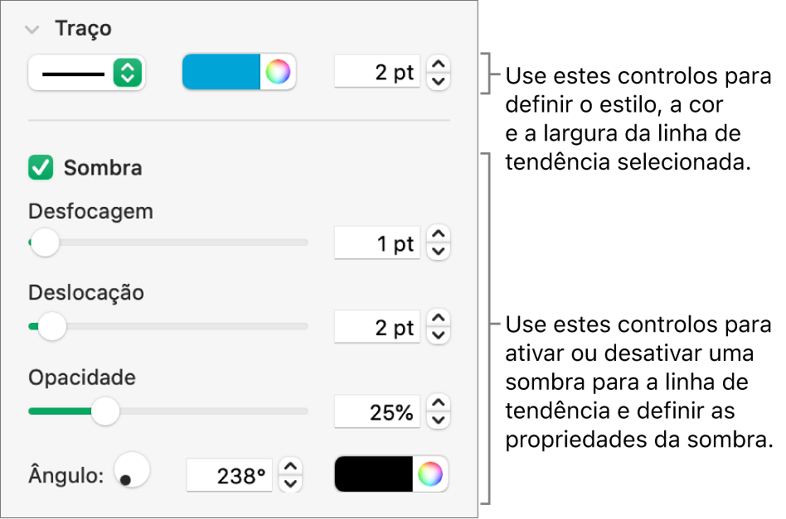Open the stroke line style dropdown
This screenshot has height=519, width=786.
[x=85, y=74]
